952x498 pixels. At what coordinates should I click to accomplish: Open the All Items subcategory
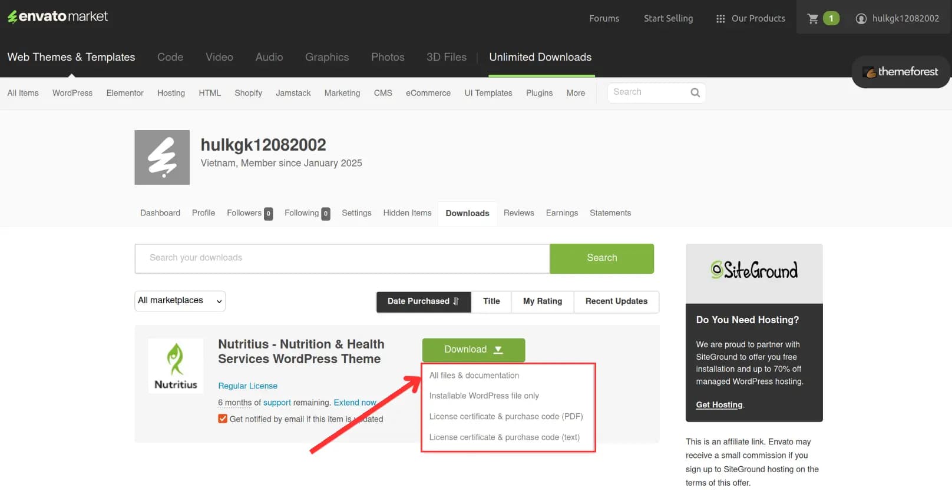click(23, 93)
